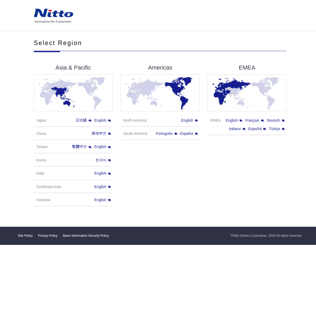Click new-window icon beside Italiano
Image resolution: width=316 pixels, height=316 pixels.
(244, 129)
